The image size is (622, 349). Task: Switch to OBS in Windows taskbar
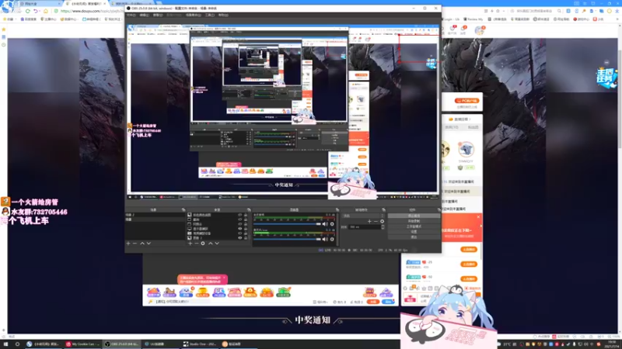pos(122,344)
